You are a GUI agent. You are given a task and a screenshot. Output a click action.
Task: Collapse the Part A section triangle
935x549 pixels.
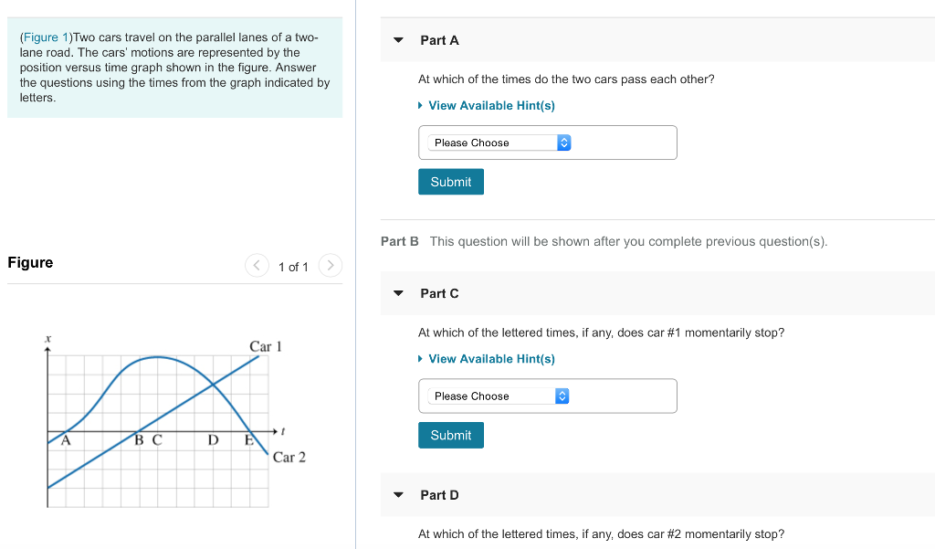pos(397,39)
